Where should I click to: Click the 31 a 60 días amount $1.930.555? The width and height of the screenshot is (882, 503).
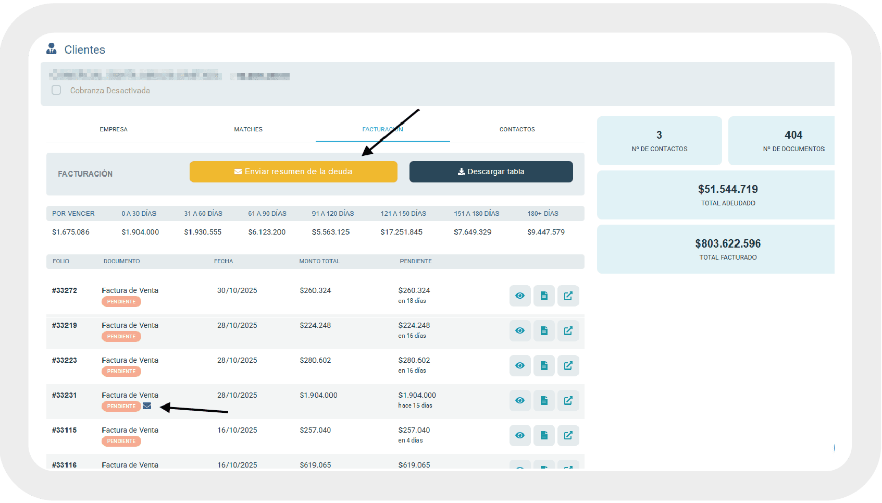tap(203, 232)
